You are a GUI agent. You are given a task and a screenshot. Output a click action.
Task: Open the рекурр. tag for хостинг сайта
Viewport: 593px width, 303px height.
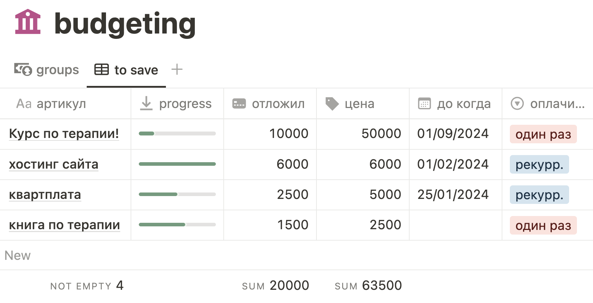[x=539, y=164]
